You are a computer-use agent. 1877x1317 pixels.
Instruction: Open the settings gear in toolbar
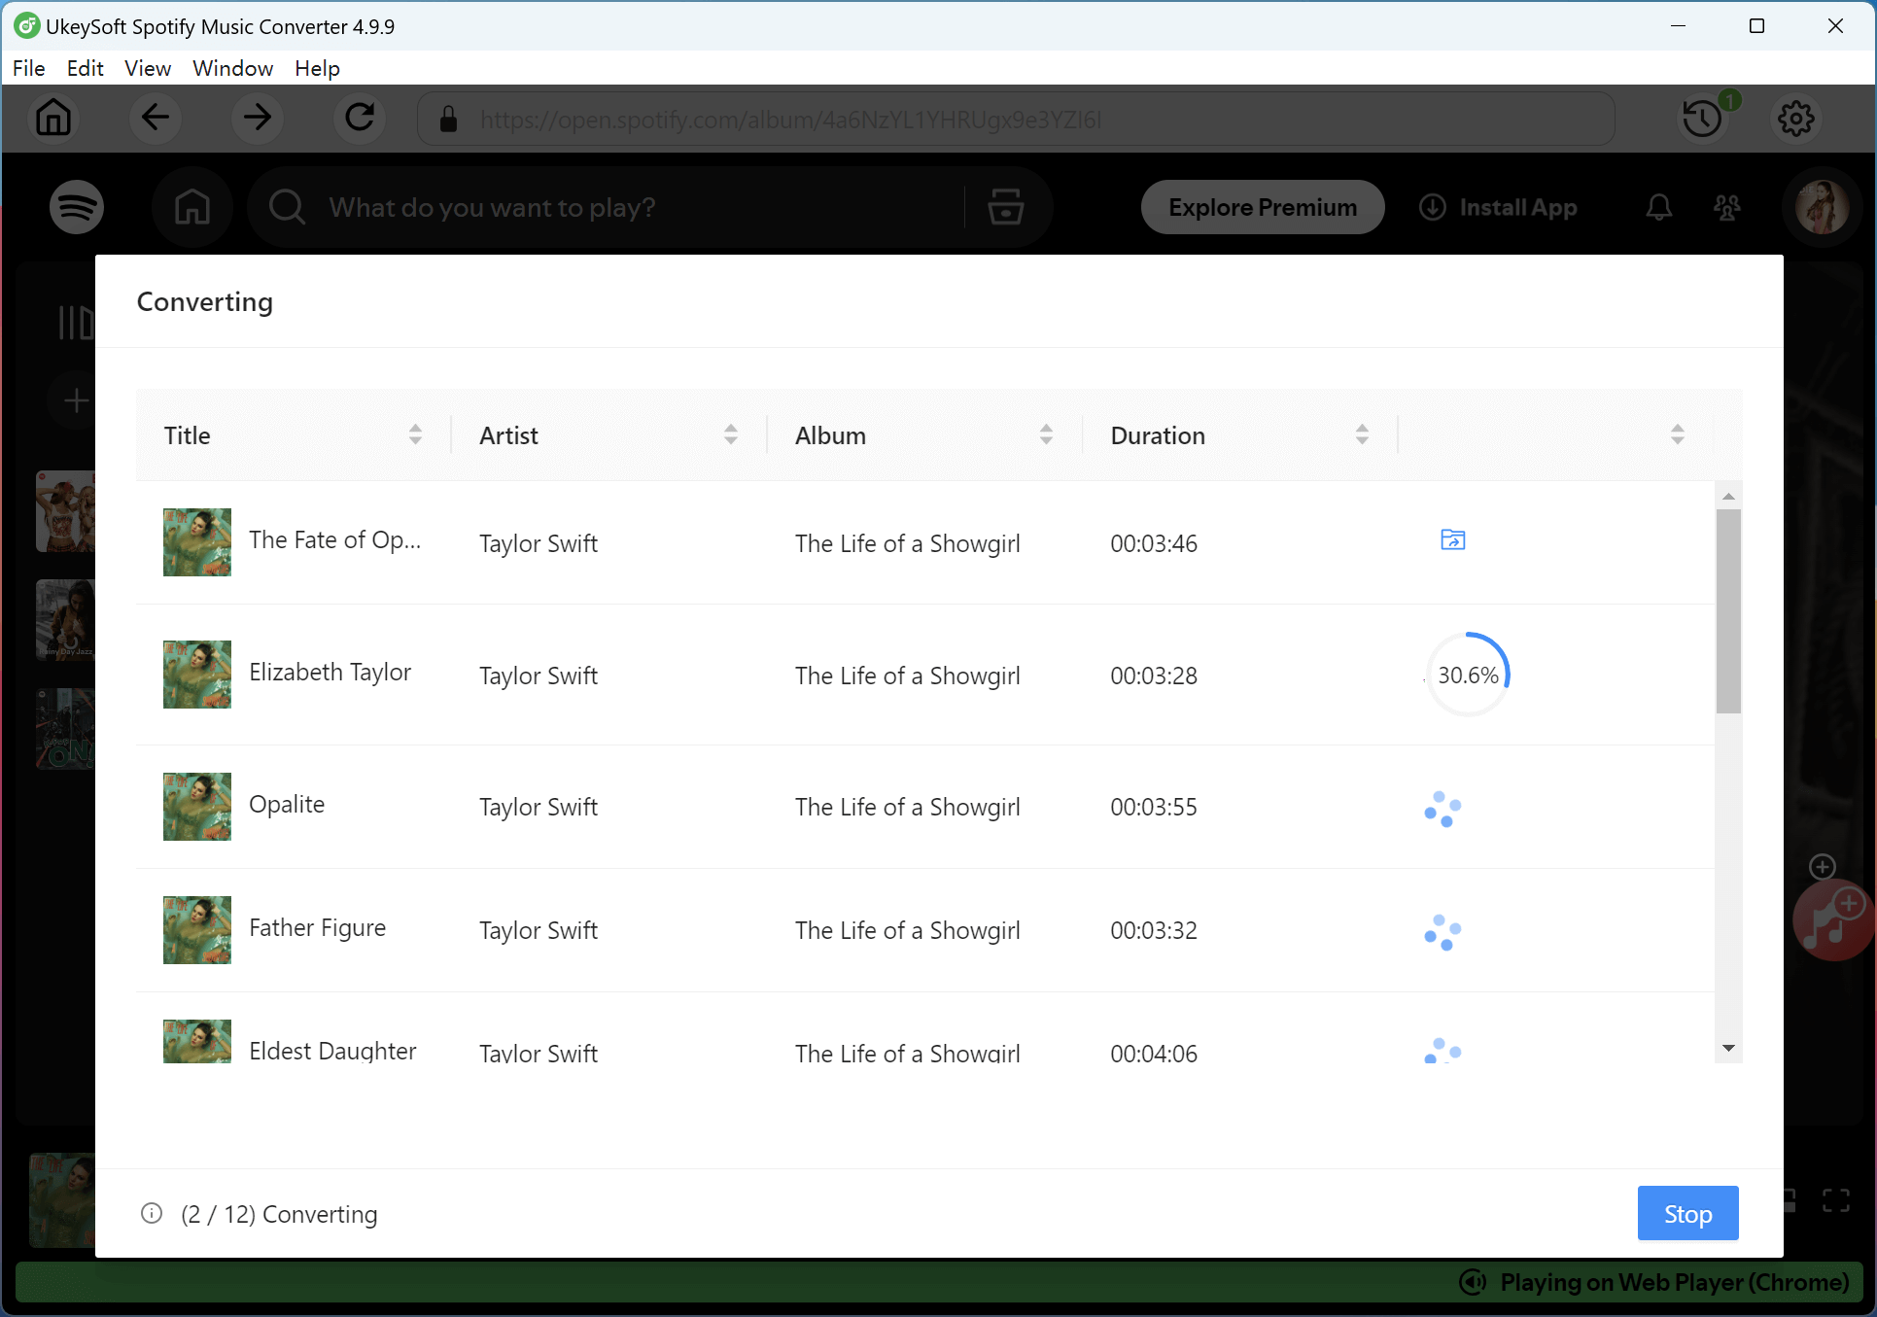[1795, 119]
